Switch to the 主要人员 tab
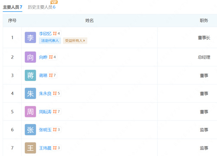The image size is (217, 156). (x=13, y=7)
